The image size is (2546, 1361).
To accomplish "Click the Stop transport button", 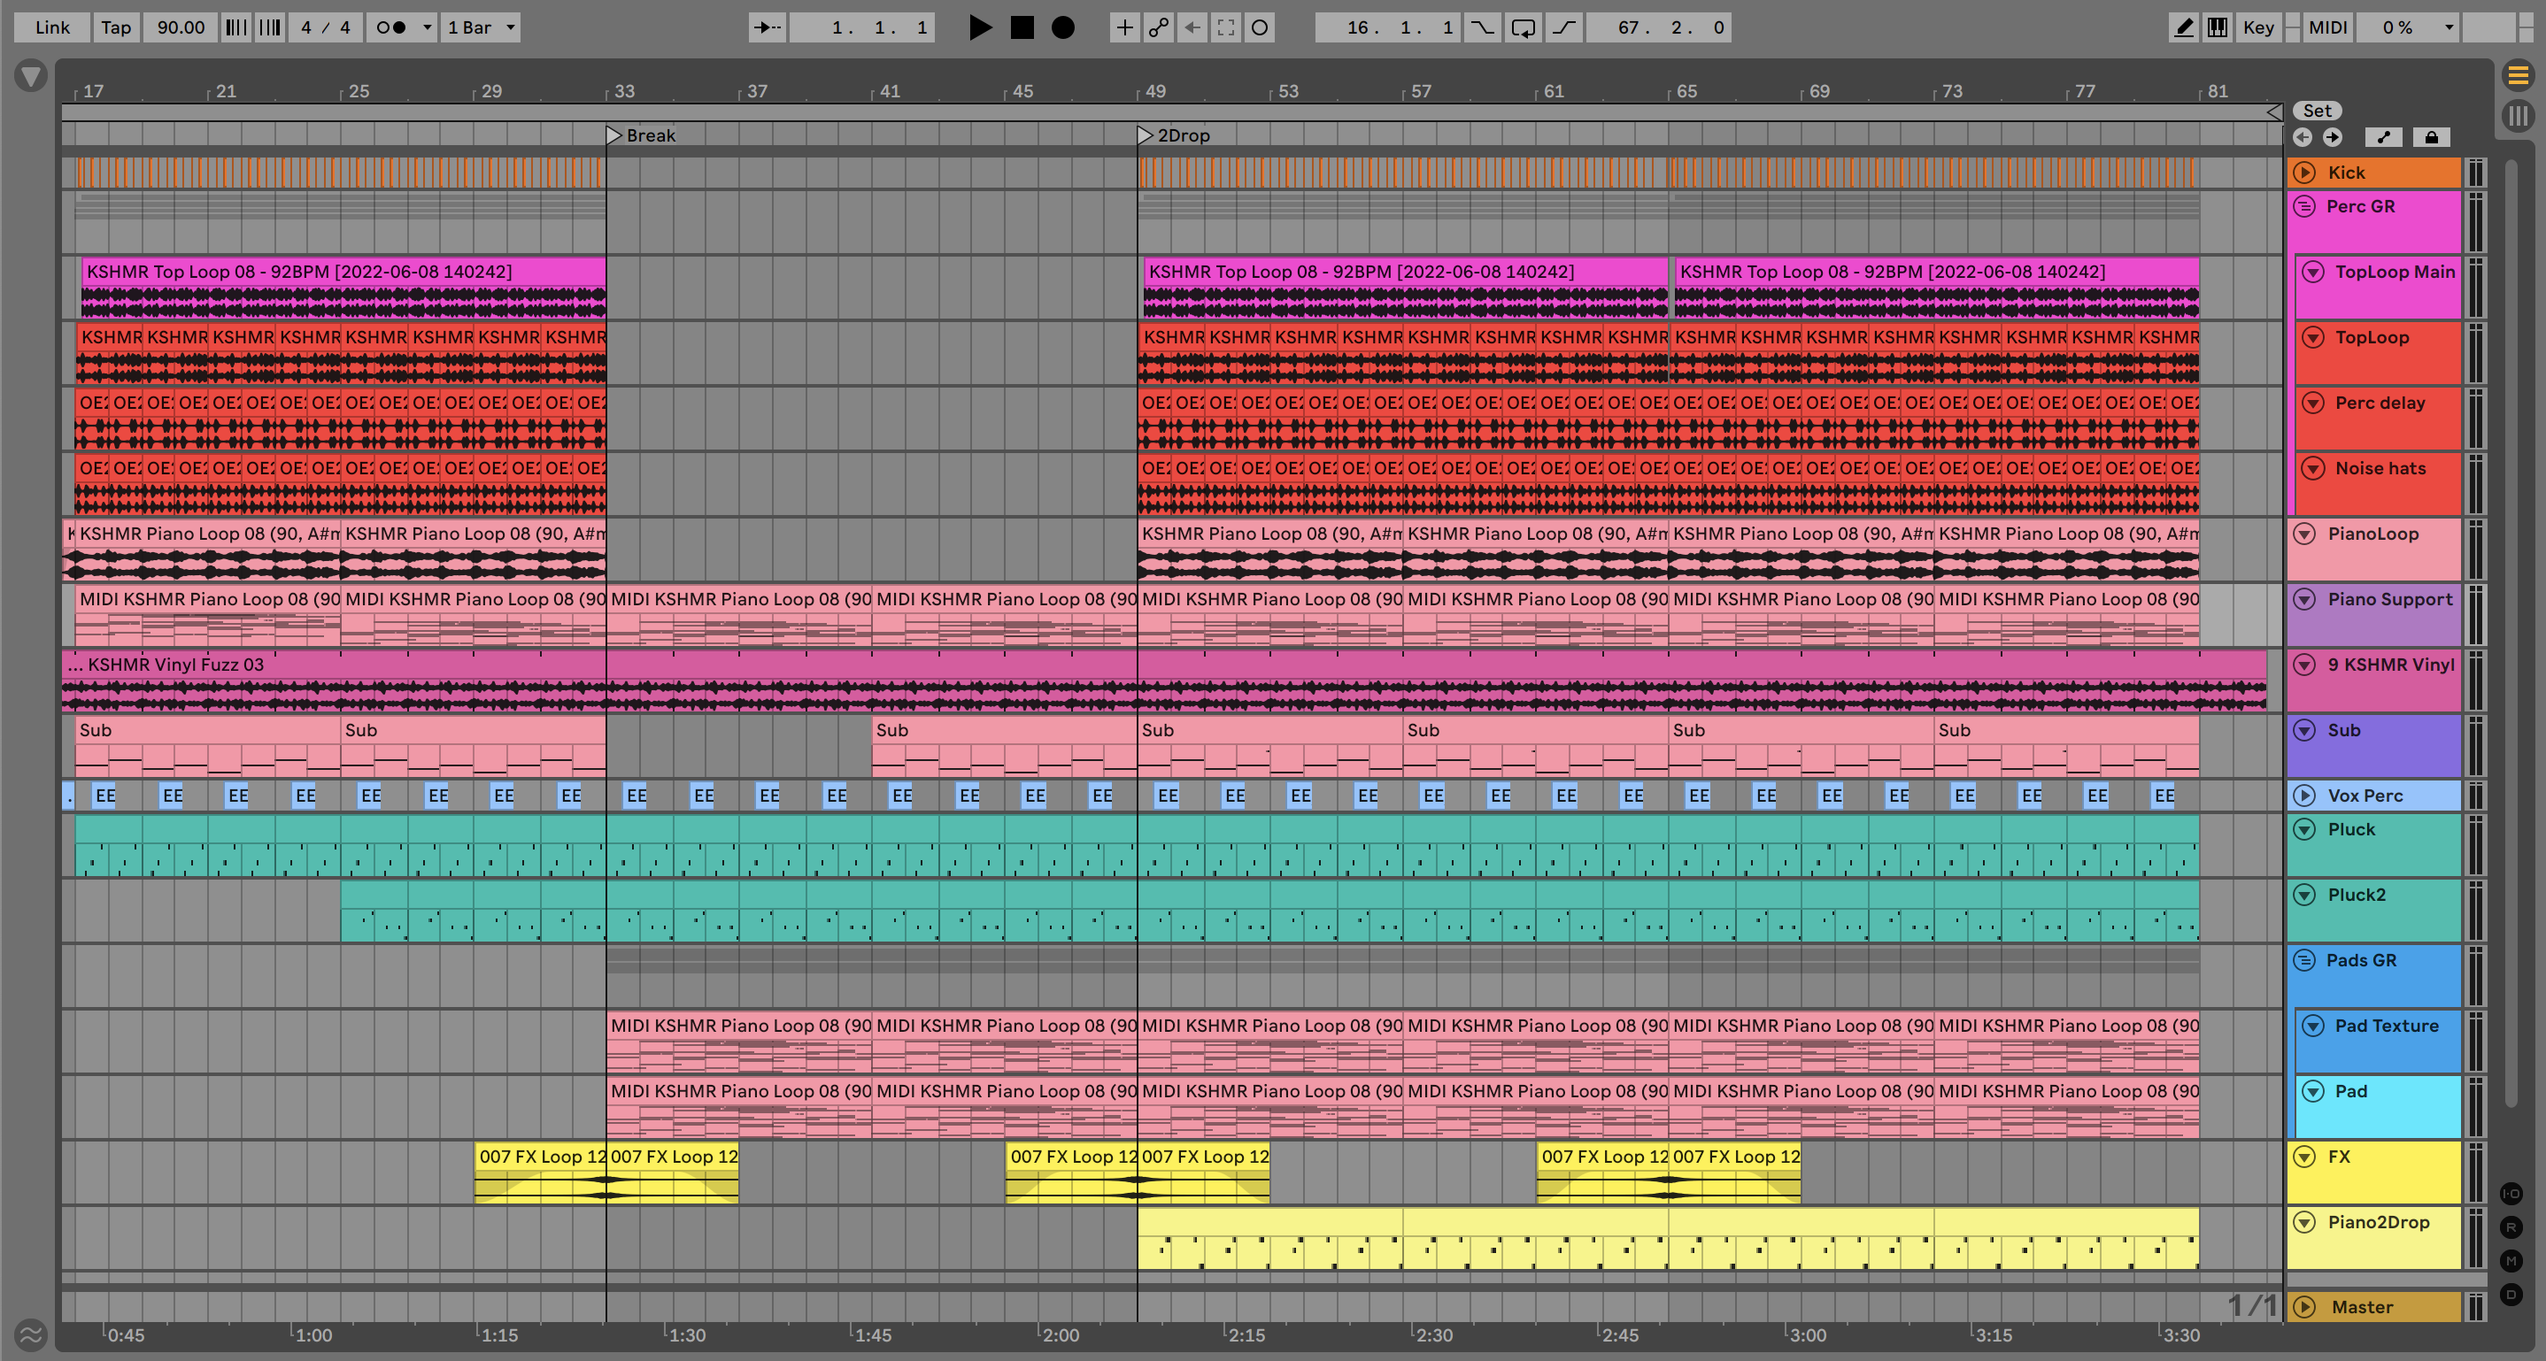I will [1022, 27].
